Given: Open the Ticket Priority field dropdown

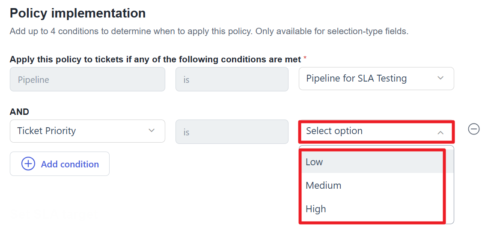Looking at the screenshot, I should pyautogui.click(x=87, y=131).
